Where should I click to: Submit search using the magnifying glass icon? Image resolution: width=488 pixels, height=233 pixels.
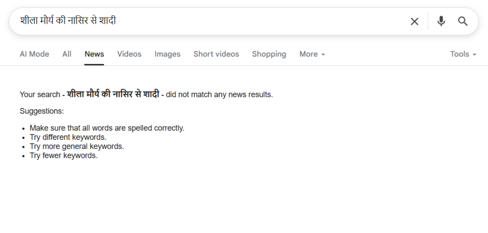(463, 21)
